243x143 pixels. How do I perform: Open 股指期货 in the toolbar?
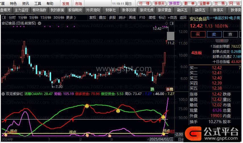pyautogui.click(x=75, y=10)
